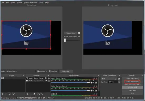Move the scene up

click(x=10, y=94)
